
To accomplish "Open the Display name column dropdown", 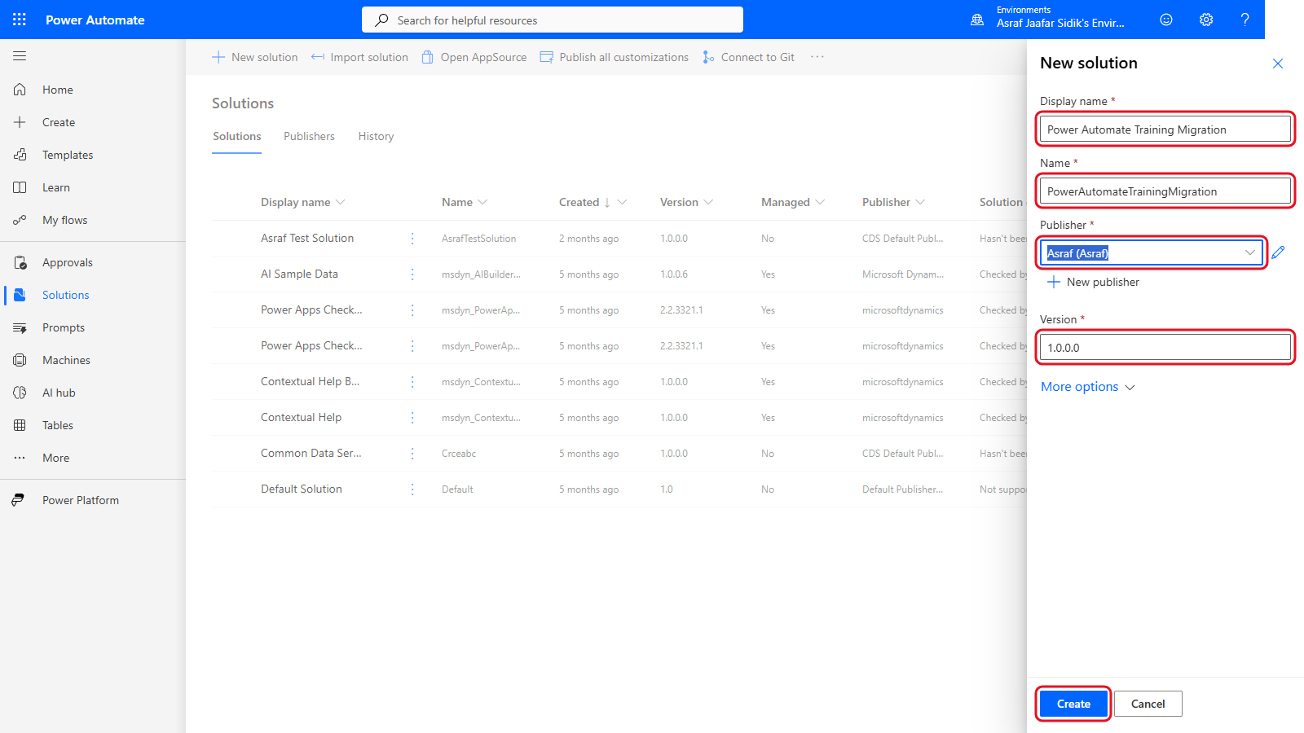I will pos(341,202).
